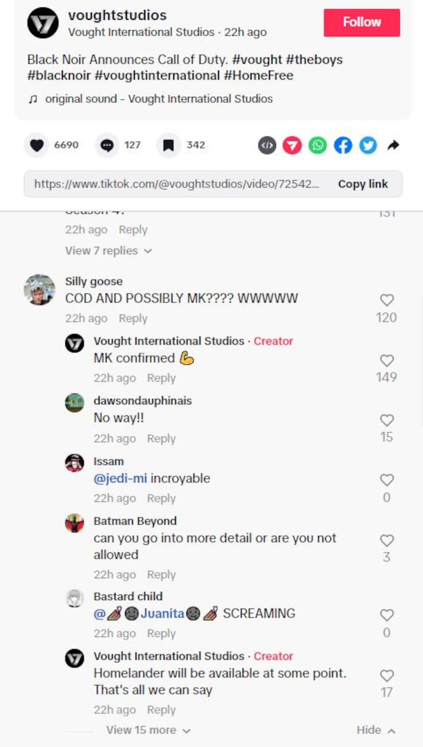Like Silly goose's comment
Viewport: 423px width, 747px height.
(x=387, y=300)
